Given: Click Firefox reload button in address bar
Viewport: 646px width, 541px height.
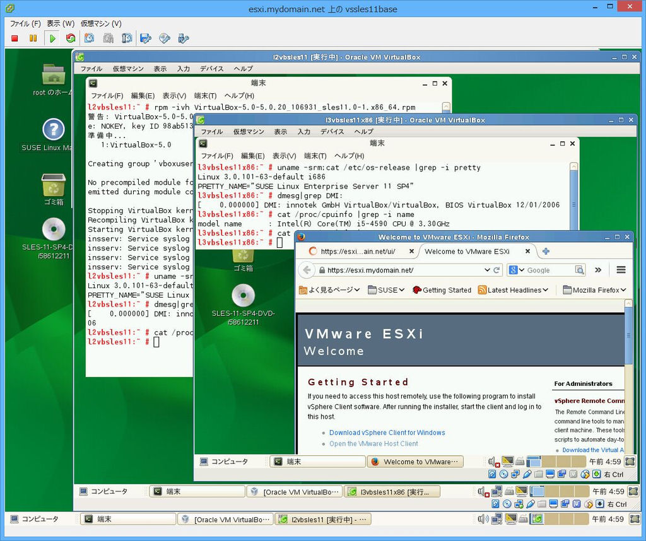Looking at the screenshot, I should pos(497,270).
